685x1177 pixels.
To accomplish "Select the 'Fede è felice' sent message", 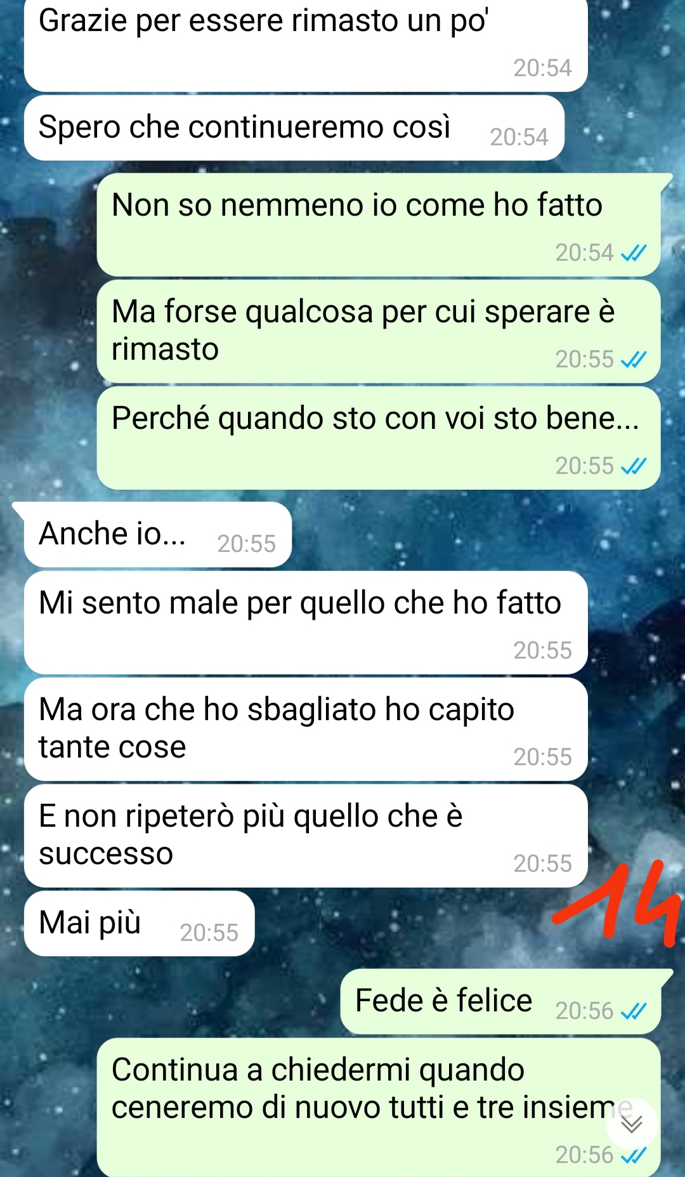I will (501, 1001).
